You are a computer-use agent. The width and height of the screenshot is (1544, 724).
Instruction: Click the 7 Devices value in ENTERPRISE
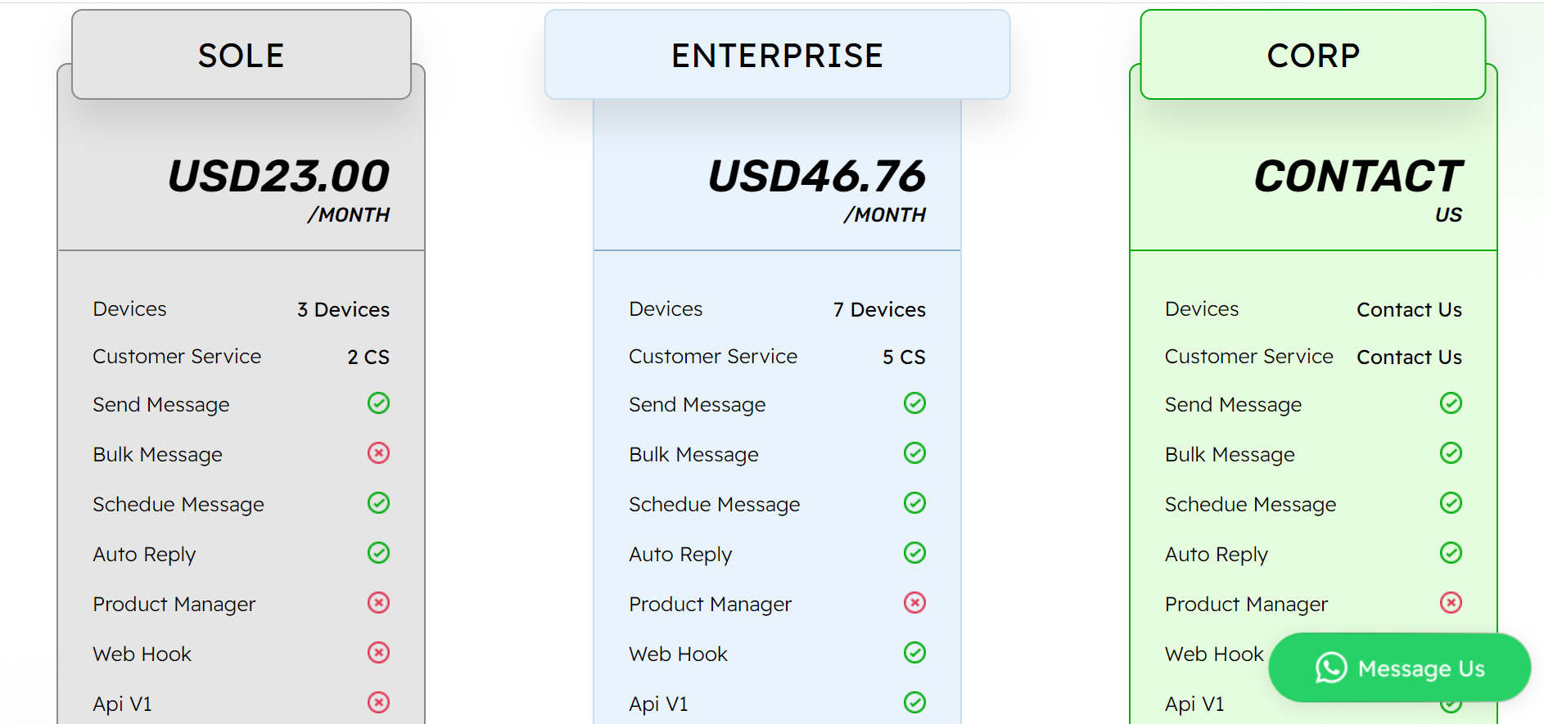click(879, 310)
